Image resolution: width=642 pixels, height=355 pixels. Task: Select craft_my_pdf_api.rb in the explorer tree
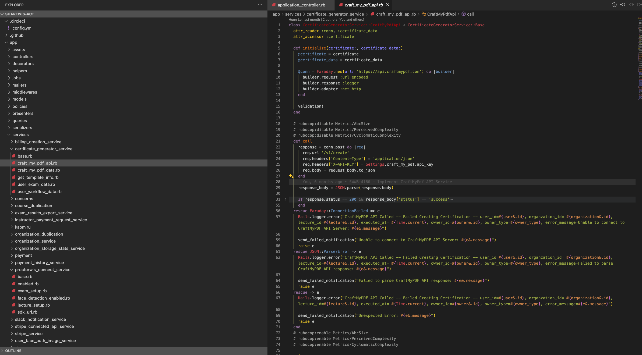[134, 163]
